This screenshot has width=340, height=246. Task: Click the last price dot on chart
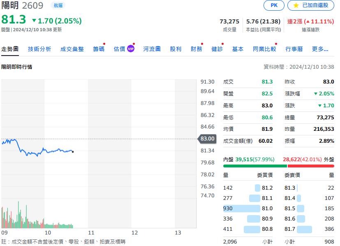pos(73,152)
